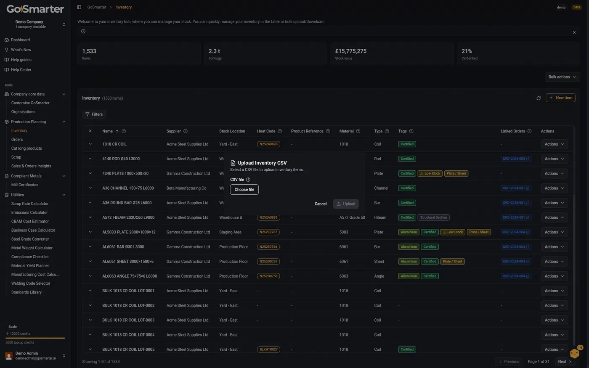Screen dimensions: 589x368
Task: Click help icon next to Tags header
Action: (x=411, y=131)
